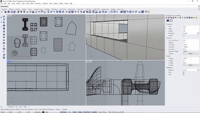200x113 pixels.
Task: Toggle the Vertex object snap
Action: click(49, 110)
